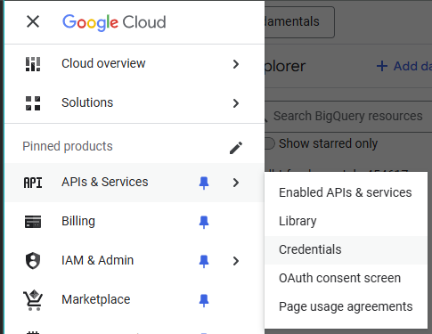This screenshot has height=334, width=432.
Task: Expand the Cloud overview submenu chevron
Action: click(x=236, y=64)
